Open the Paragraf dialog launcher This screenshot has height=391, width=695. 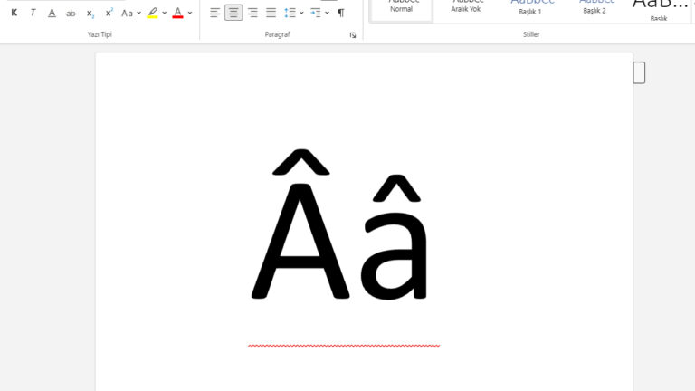pyautogui.click(x=353, y=34)
